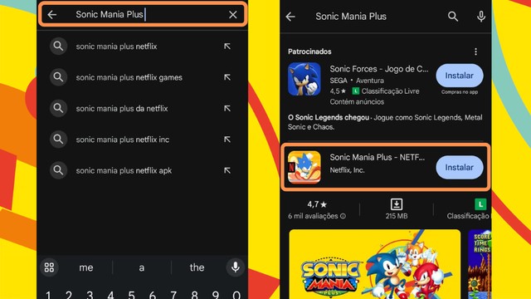Open the Sonic Mania Plus Netflix app icon
The height and width of the screenshot is (299, 531).
click(x=304, y=167)
